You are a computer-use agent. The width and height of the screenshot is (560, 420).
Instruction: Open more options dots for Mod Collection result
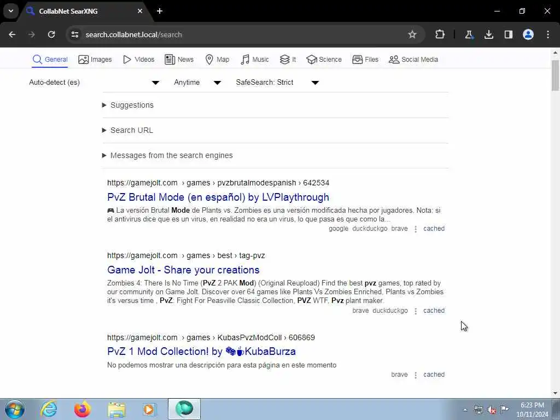pos(416,375)
